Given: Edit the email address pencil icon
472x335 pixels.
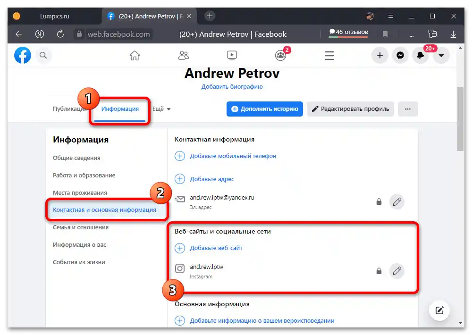Looking at the screenshot, I should click(397, 201).
